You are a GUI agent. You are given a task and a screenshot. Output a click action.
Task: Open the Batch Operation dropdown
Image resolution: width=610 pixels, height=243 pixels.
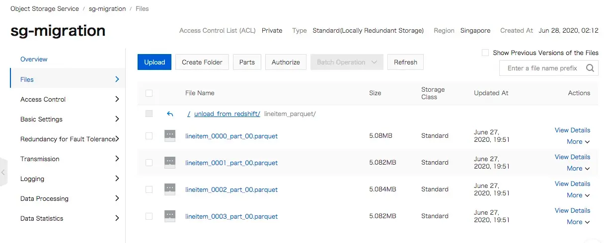pyautogui.click(x=347, y=62)
